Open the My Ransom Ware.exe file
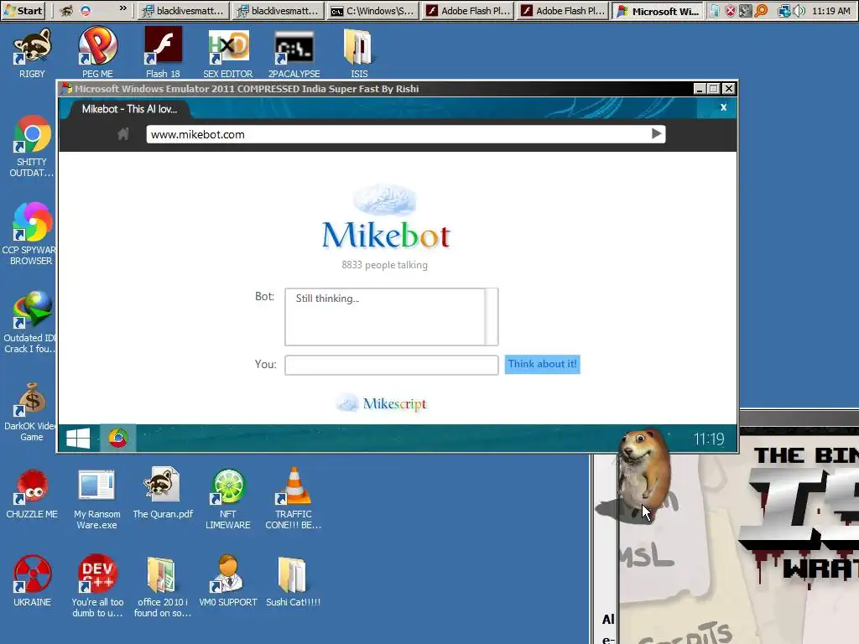The height and width of the screenshot is (644, 859). pyautogui.click(x=97, y=498)
